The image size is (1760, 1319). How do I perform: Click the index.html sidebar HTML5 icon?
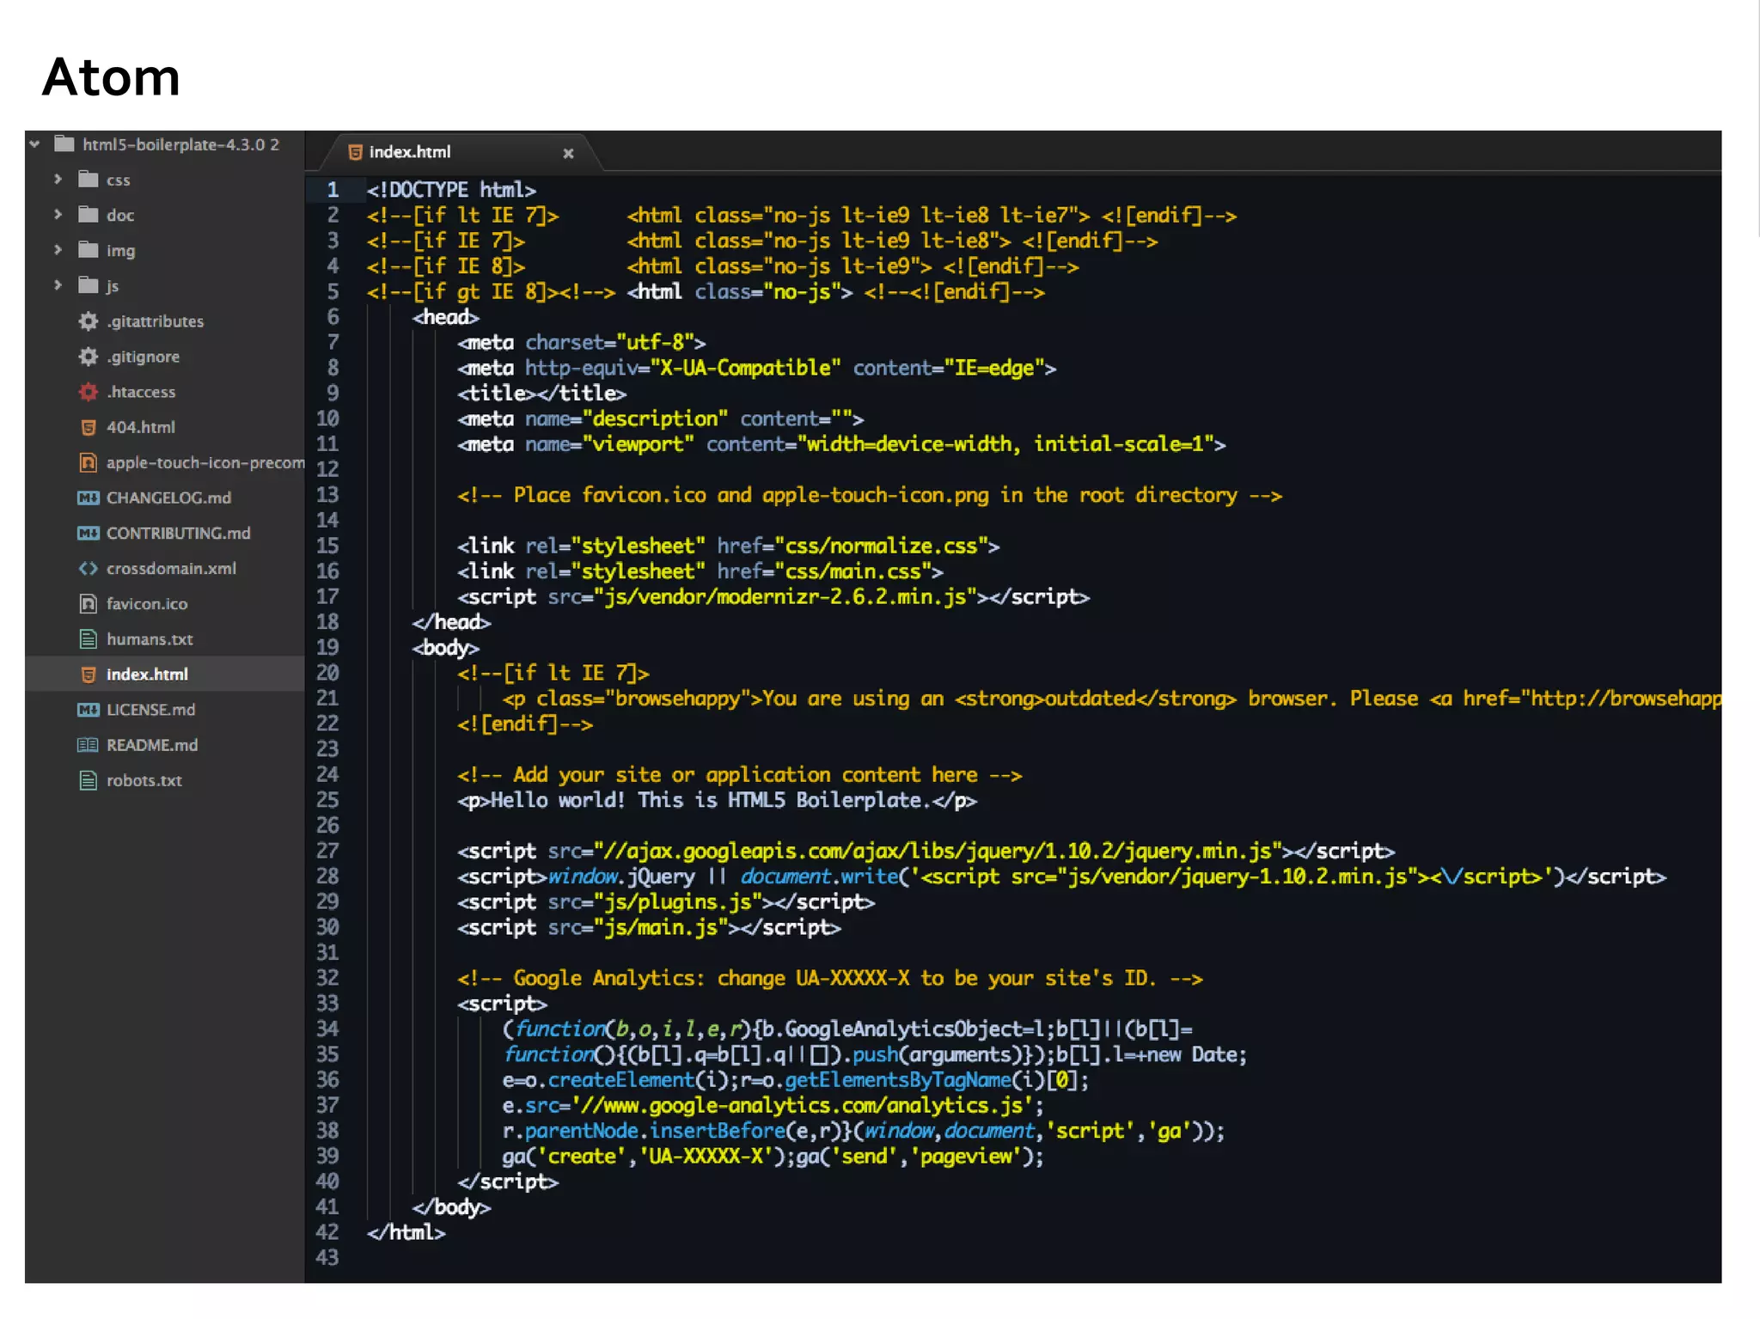coord(88,675)
